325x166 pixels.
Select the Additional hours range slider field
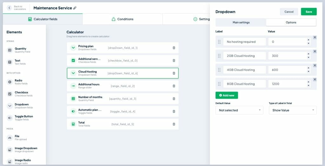[x=123, y=86]
